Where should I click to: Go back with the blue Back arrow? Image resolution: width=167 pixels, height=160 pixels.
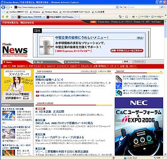tap(3, 7)
